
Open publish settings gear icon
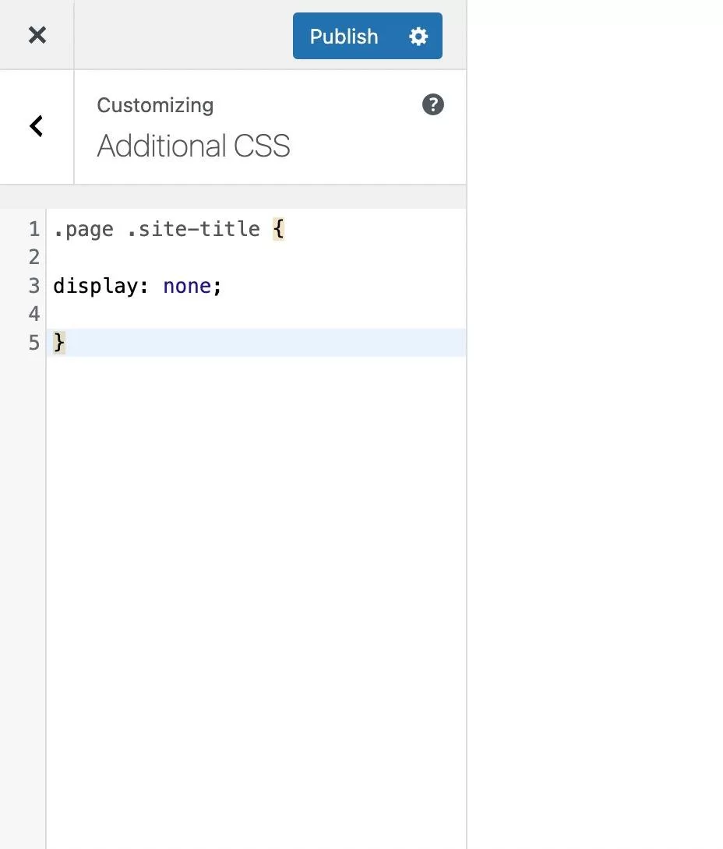[418, 36]
